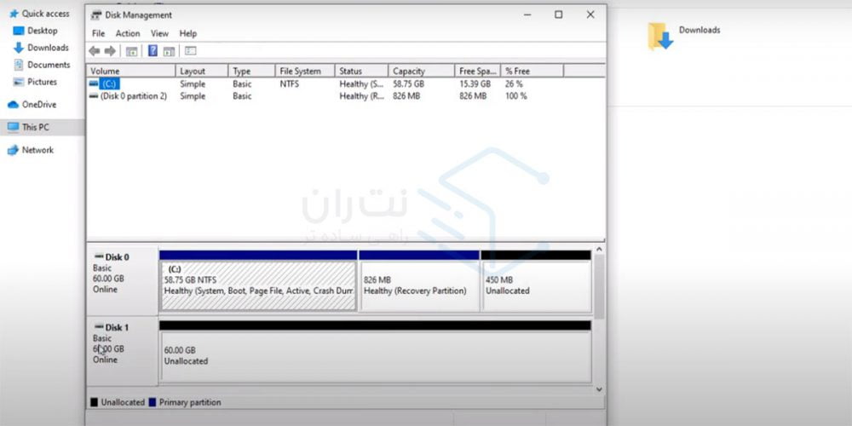Select OneDrive in the navigation sidebar
This screenshot has width=852, height=426.
click(x=38, y=105)
